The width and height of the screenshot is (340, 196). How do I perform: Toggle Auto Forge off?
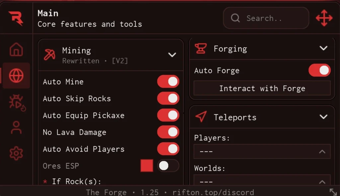point(319,70)
